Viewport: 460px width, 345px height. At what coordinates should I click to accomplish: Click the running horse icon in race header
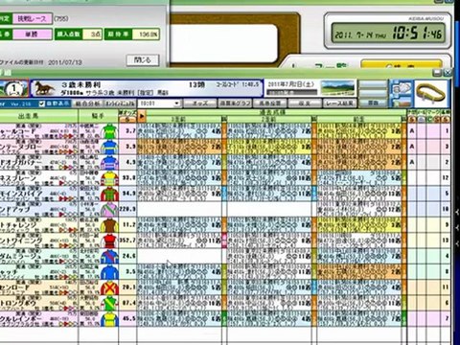coord(44,88)
